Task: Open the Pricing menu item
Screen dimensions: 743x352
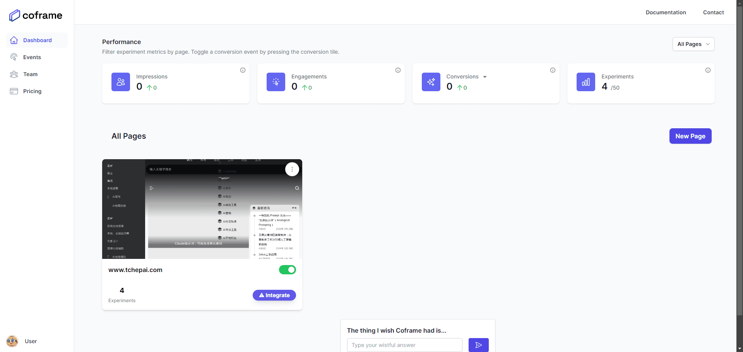Action: coord(37,91)
